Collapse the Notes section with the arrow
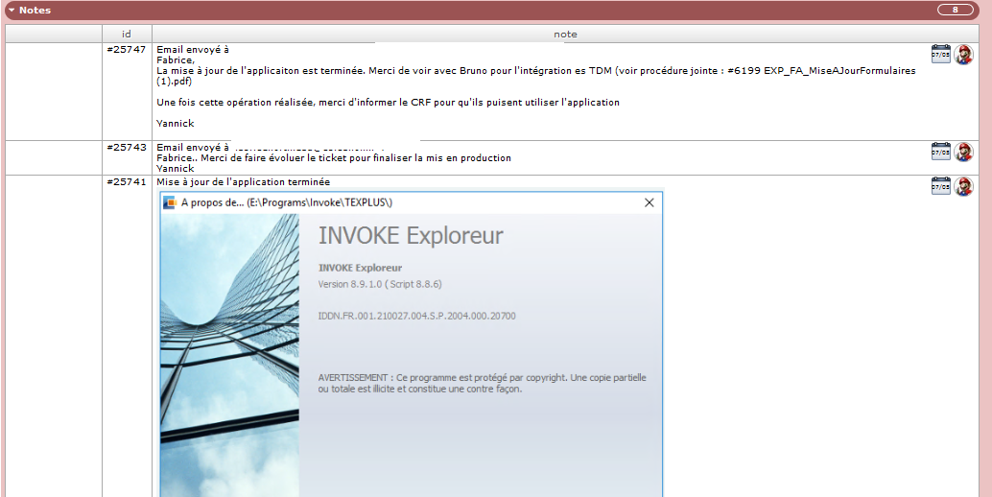 [x=12, y=11]
